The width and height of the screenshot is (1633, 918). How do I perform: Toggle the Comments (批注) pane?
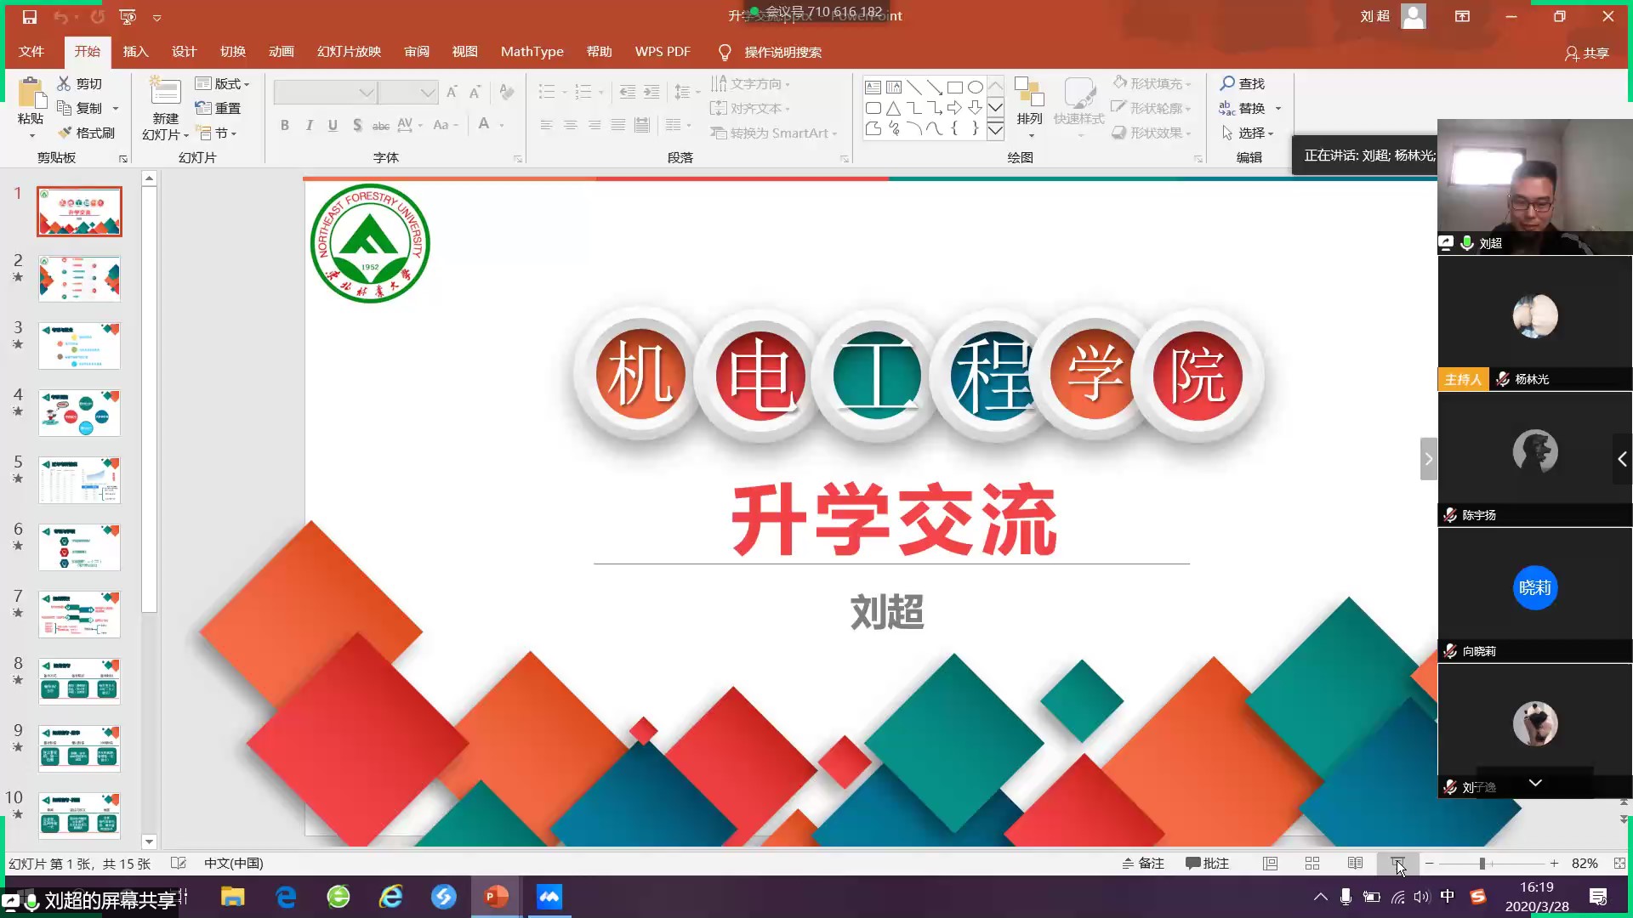tap(1207, 864)
